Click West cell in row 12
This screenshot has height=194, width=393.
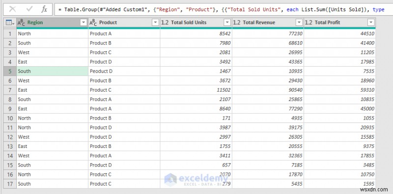(x=52, y=137)
